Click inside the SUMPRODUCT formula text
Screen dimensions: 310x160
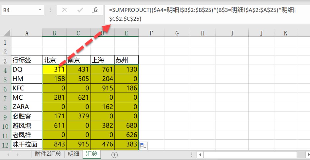coord(203,14)
